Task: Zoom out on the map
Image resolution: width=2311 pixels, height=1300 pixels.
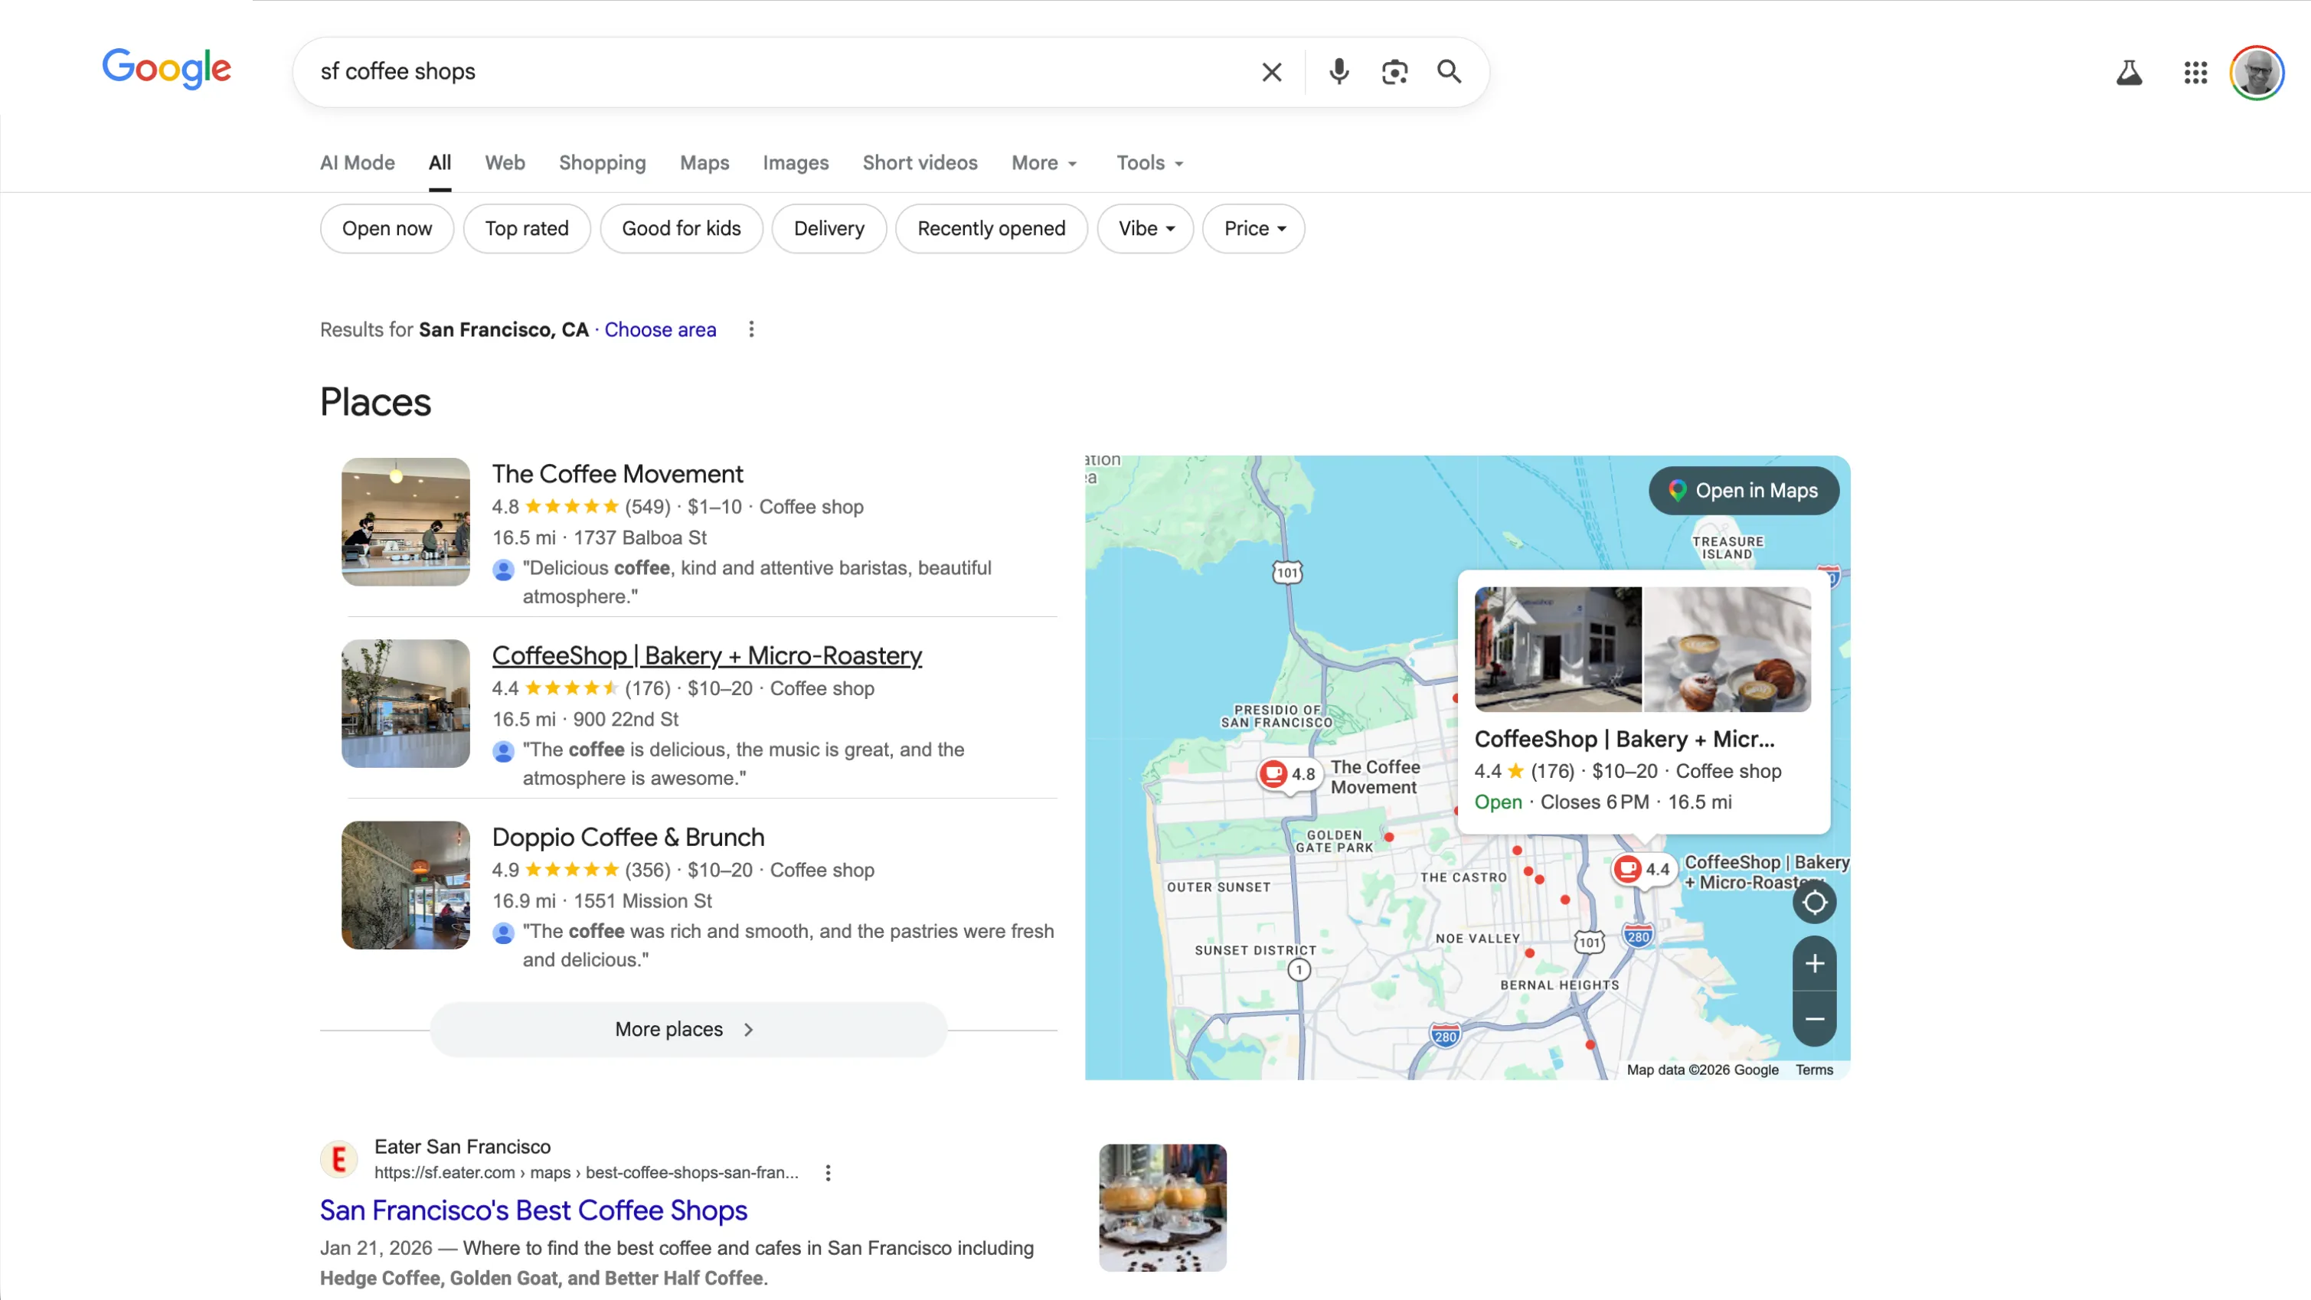Action: click(x=1814, y=1019)
